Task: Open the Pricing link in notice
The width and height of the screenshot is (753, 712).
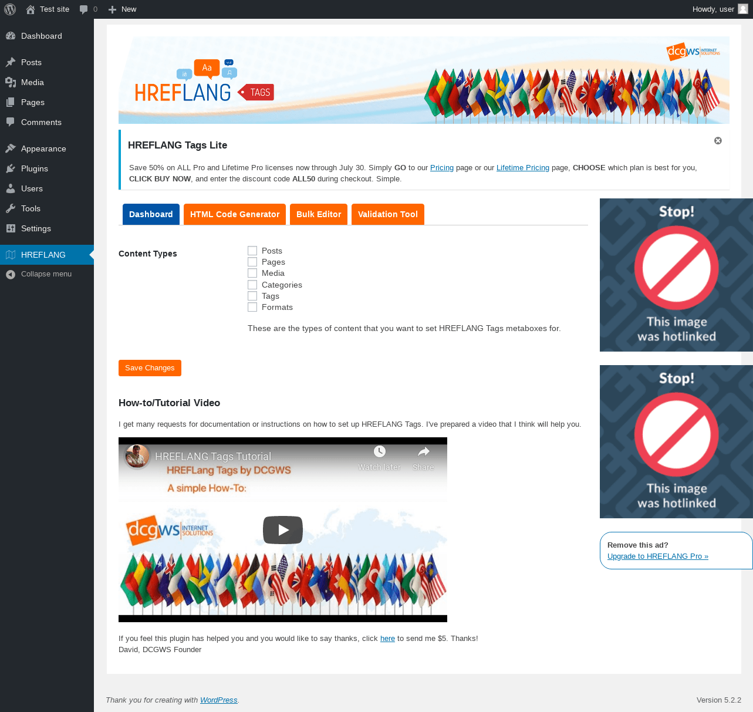Action: 442,168
